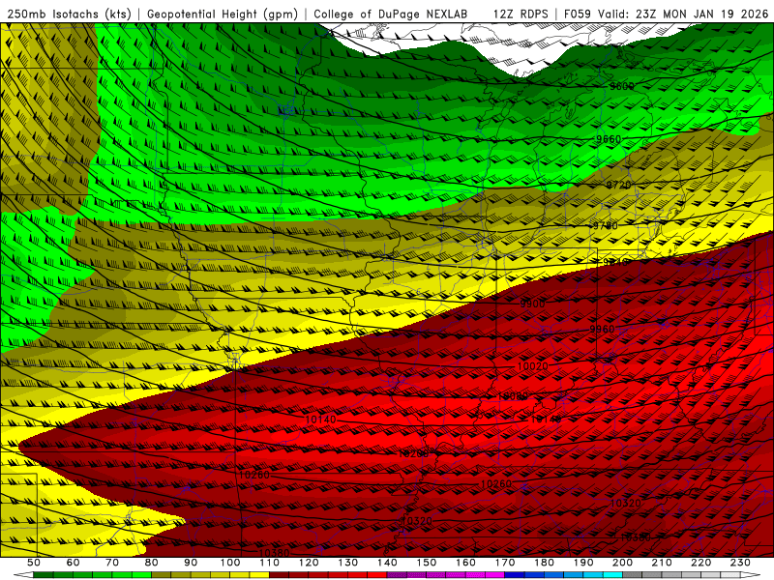This screenshot has width=774, height=580.
Task: Select the 210 color scale label
Action: pos(662,563)
